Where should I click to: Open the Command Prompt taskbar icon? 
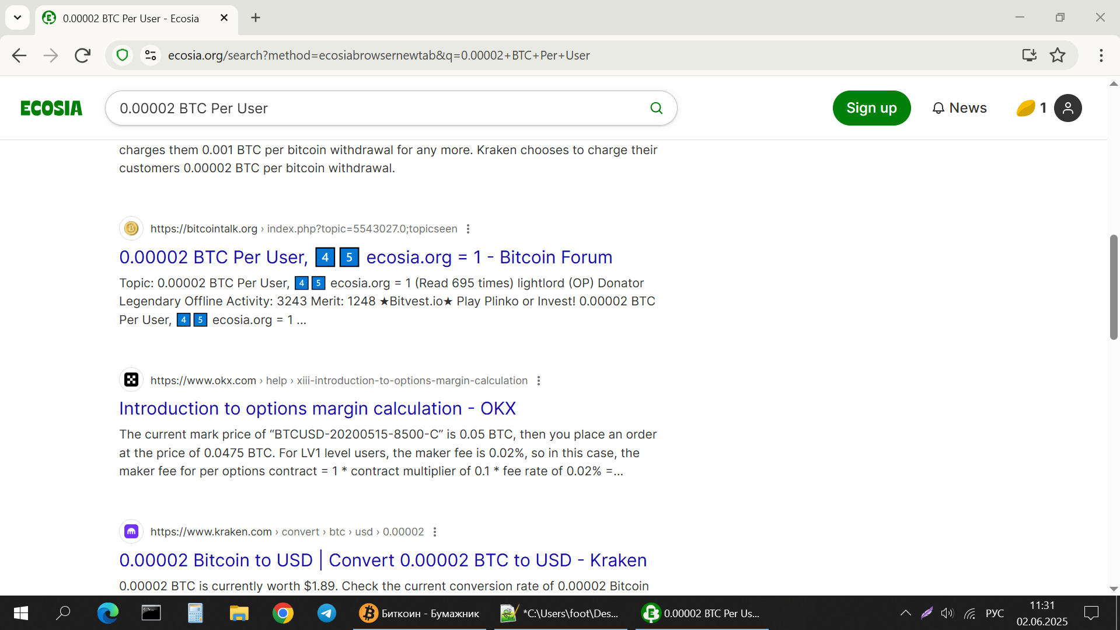151,613
